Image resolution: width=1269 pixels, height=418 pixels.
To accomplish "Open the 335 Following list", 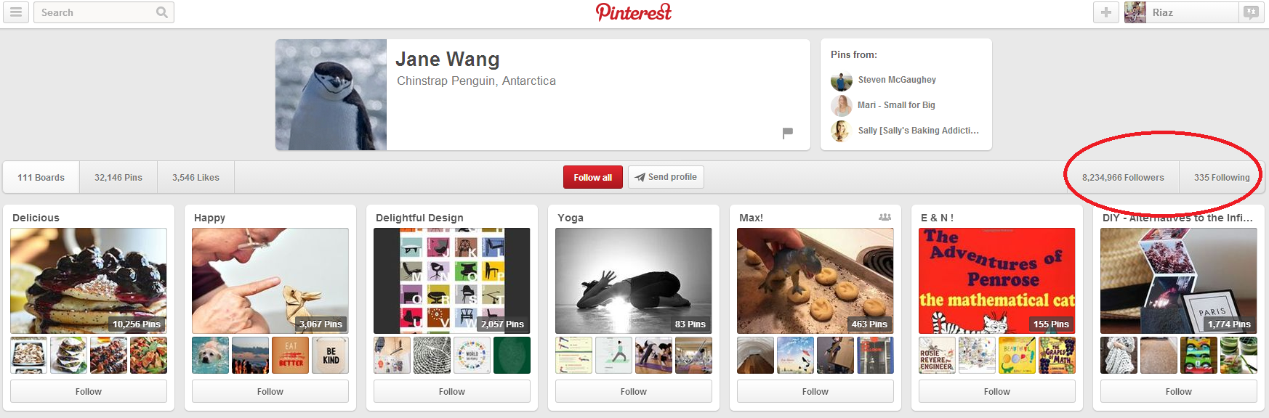I will [x=1222, y=177].
